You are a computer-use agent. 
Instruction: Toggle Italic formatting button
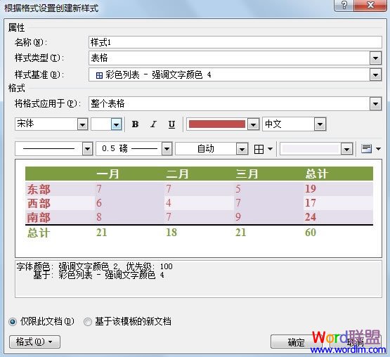(153, 124)
